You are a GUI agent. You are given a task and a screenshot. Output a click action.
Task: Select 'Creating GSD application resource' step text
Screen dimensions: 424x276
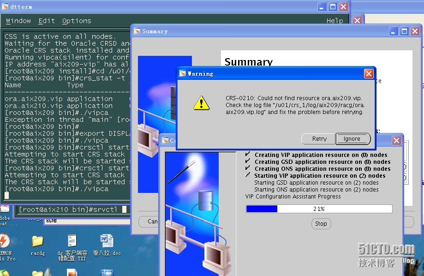[x=322, y=162]
